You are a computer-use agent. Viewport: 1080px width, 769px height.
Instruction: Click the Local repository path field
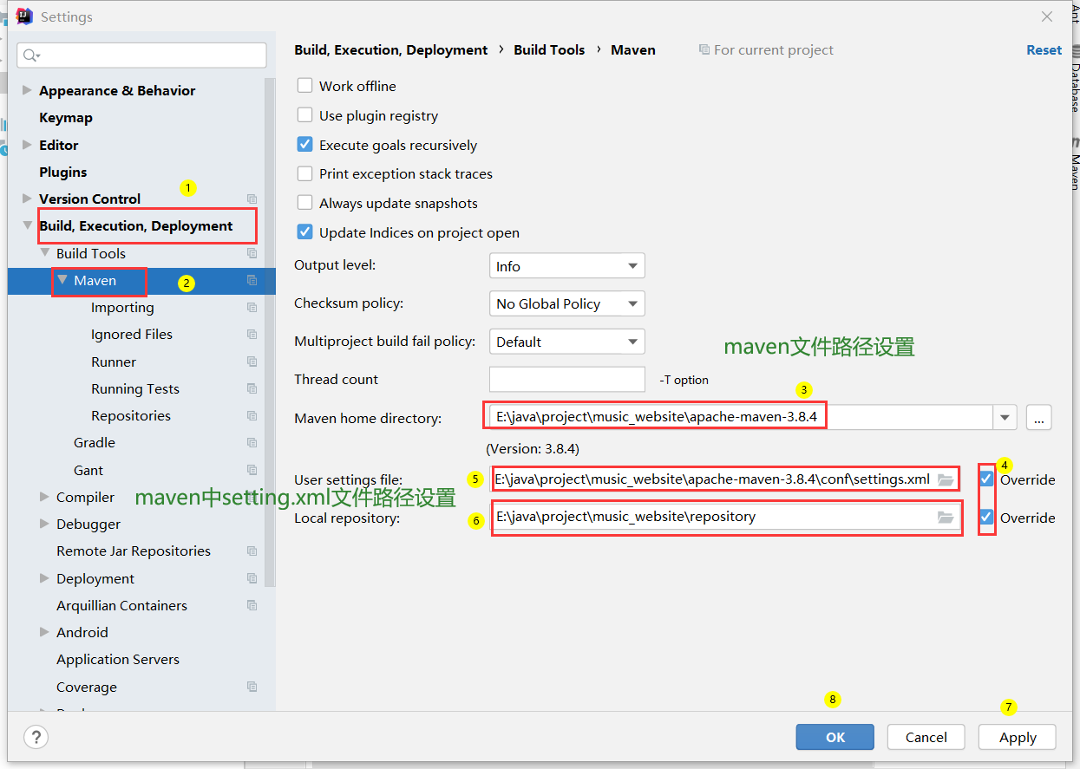(725, 518)
